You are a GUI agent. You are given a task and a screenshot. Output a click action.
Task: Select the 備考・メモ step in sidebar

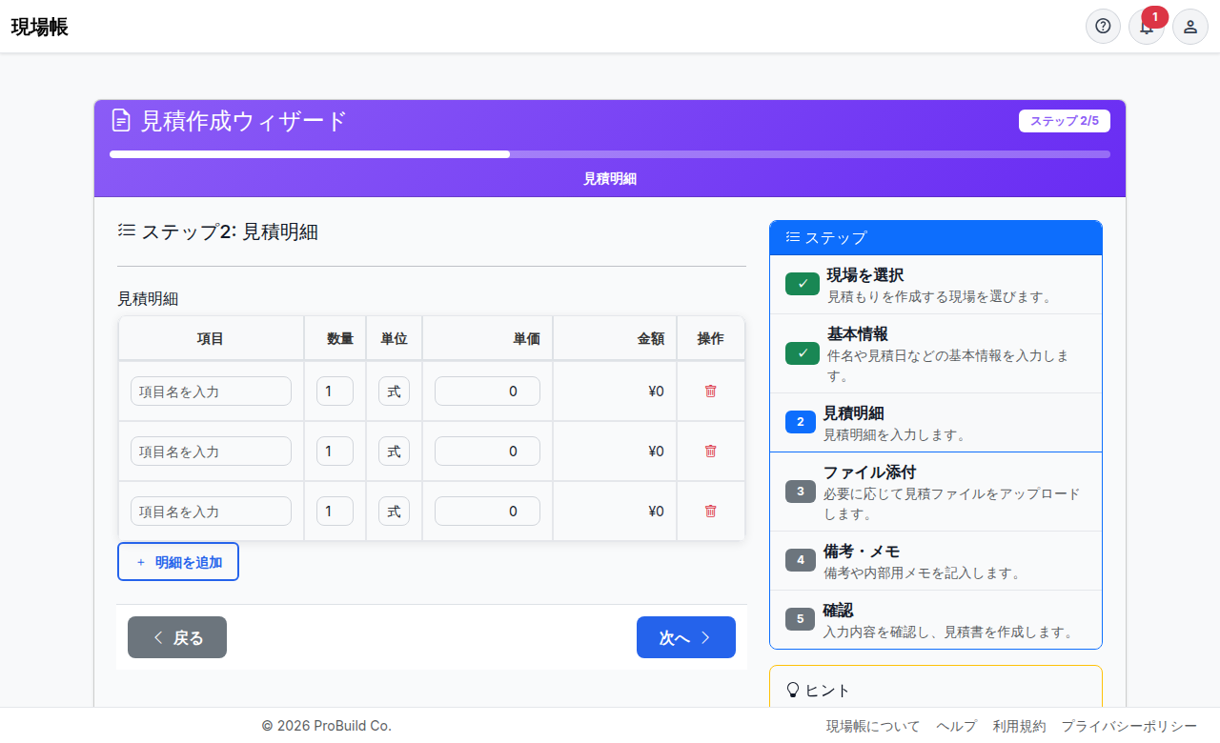point(936,561)
